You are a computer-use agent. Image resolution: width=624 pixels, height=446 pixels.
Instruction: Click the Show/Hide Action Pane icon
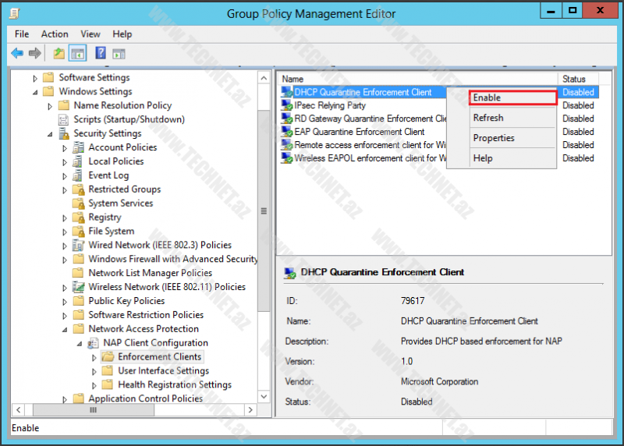click(119, 53)
